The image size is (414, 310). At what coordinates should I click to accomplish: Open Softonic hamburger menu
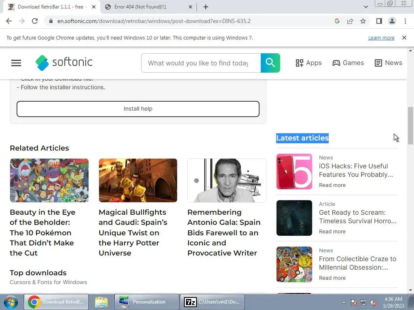coord(16,63)
